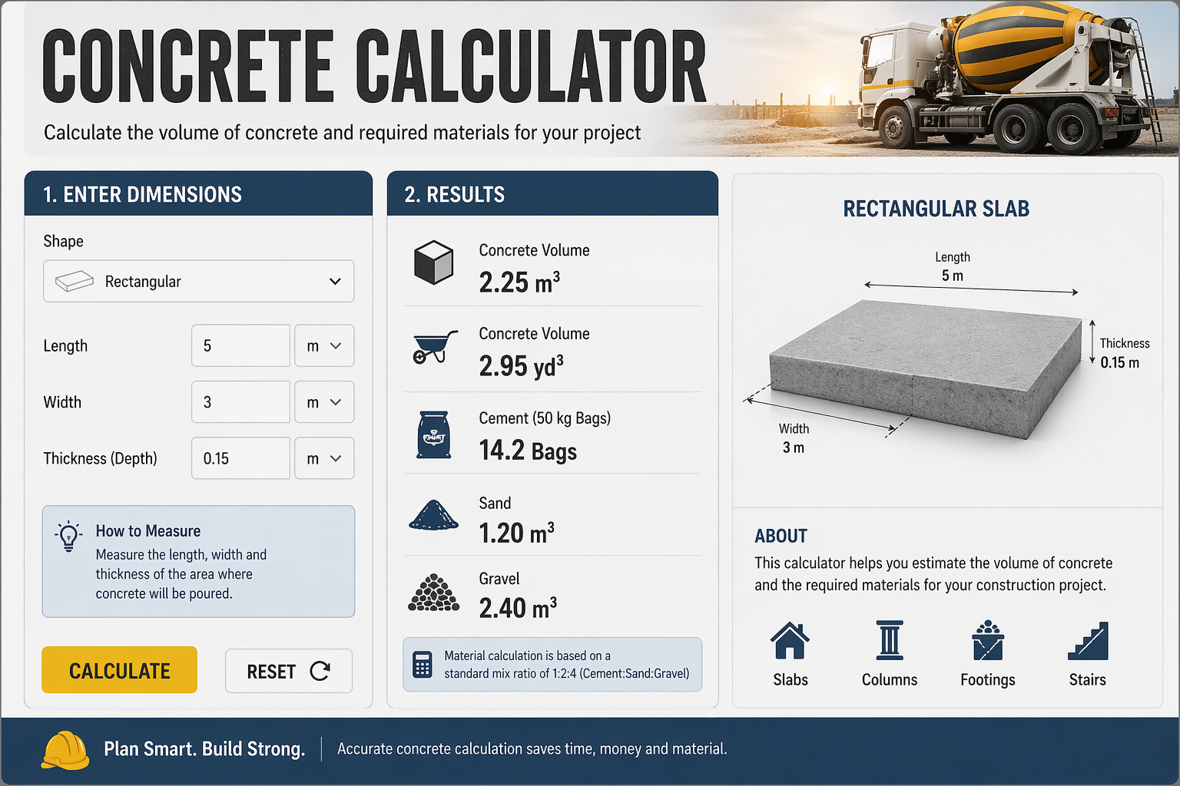
Task: Click the Length input field
Action: click(x=240, y=345)
